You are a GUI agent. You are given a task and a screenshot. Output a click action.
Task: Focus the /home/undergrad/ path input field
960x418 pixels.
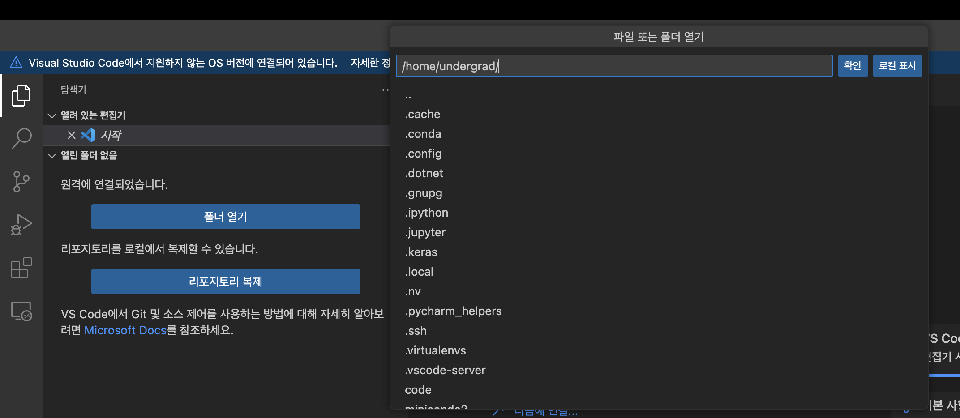point(614,66)
